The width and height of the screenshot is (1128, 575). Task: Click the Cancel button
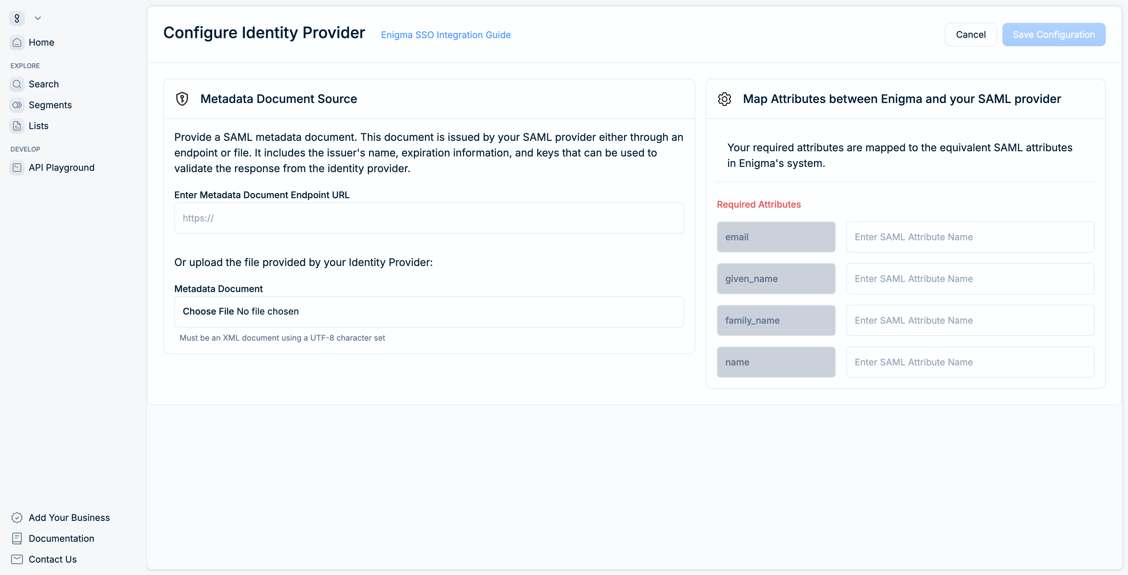(970, 34)
